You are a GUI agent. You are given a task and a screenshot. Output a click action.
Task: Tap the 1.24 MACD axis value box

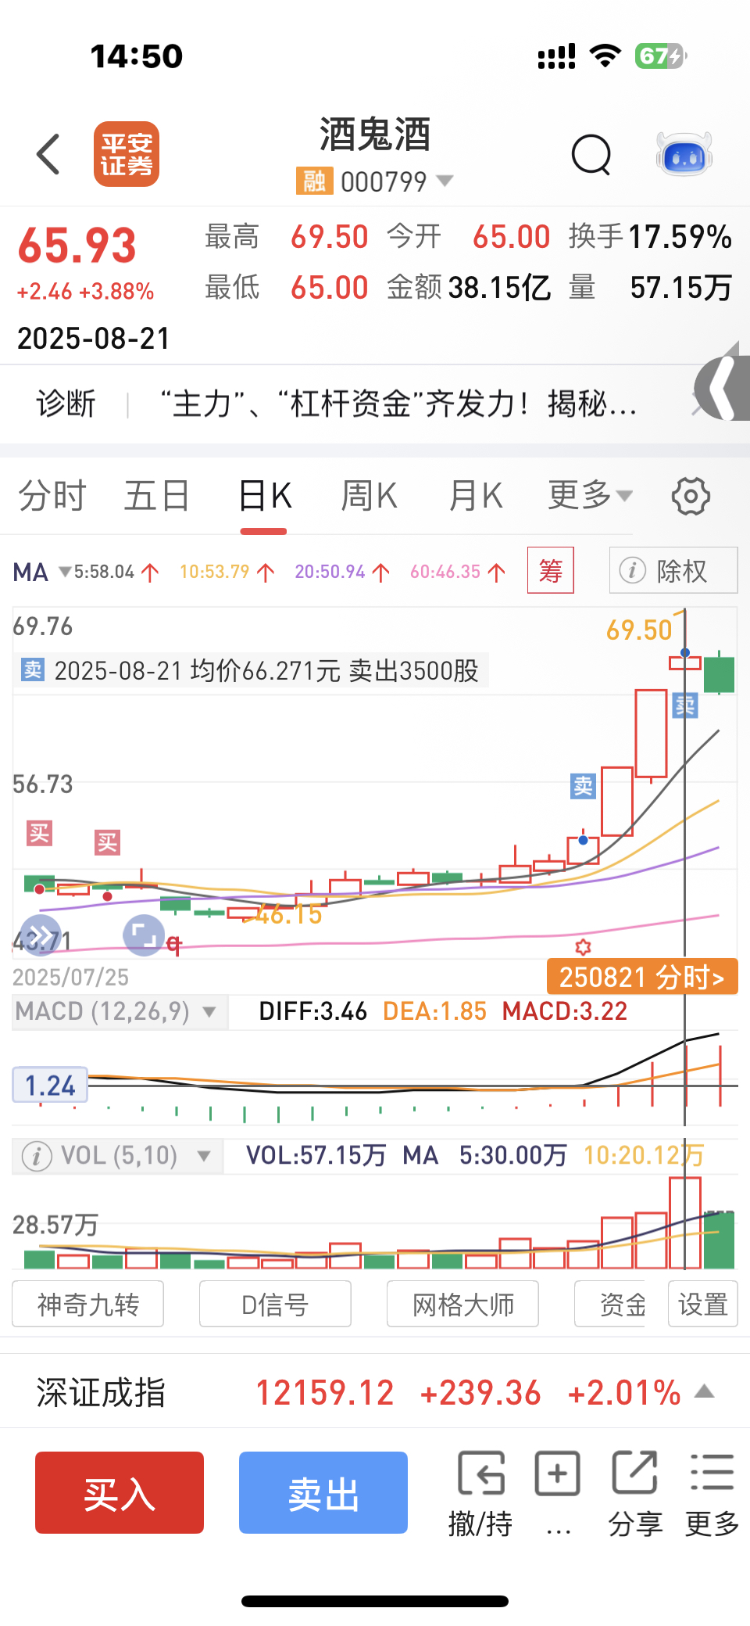tap(50, 1086)
